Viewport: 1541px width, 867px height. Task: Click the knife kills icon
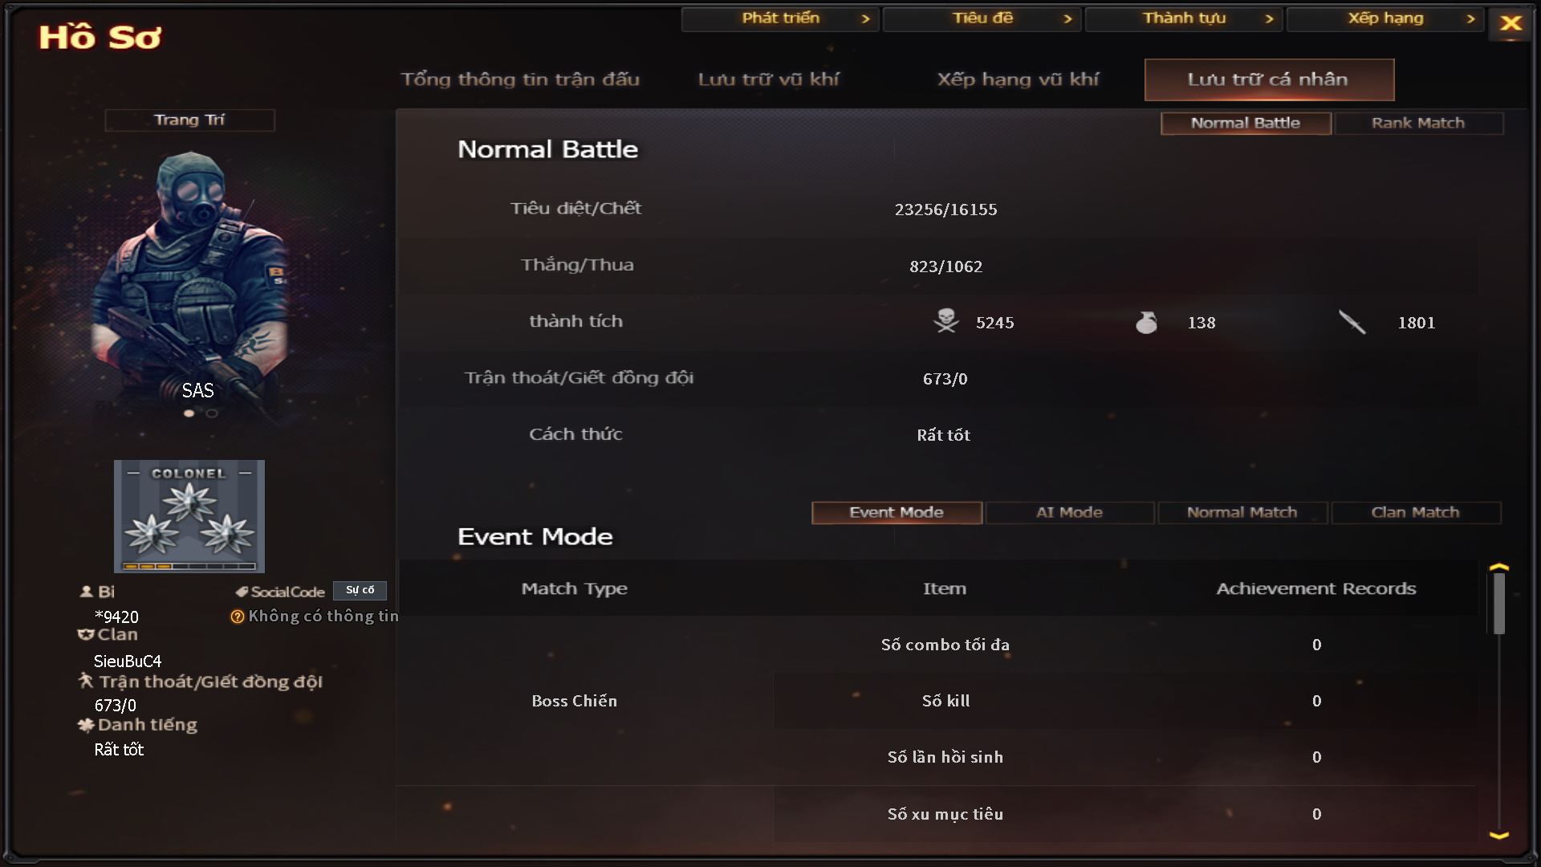pos(1352,322)
